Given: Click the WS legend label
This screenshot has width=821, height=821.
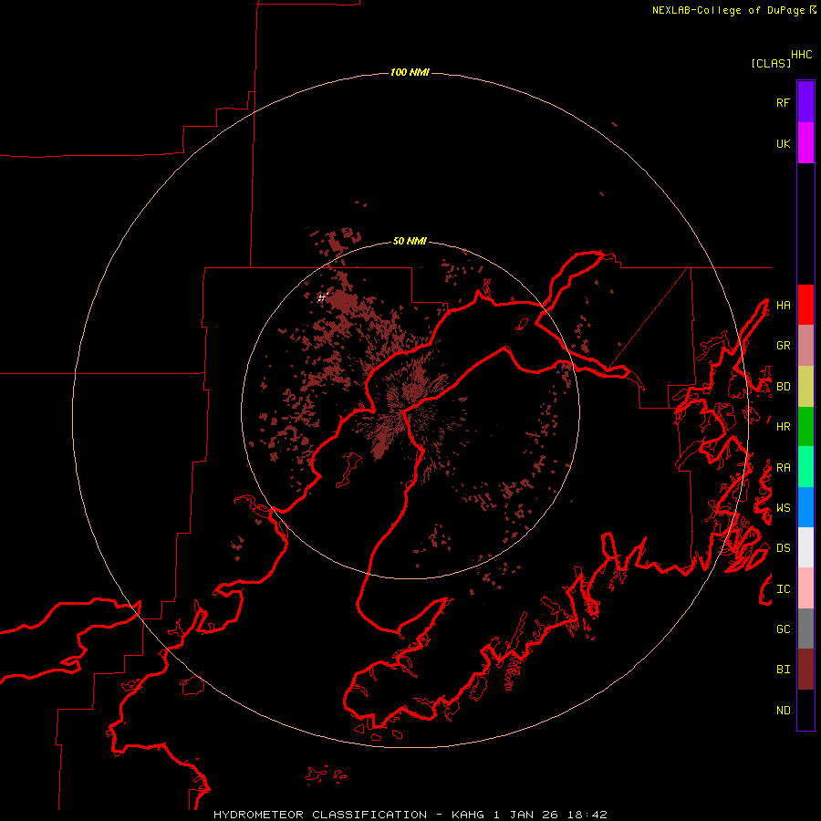Looking at the screenshot, I should pos(783,508).
